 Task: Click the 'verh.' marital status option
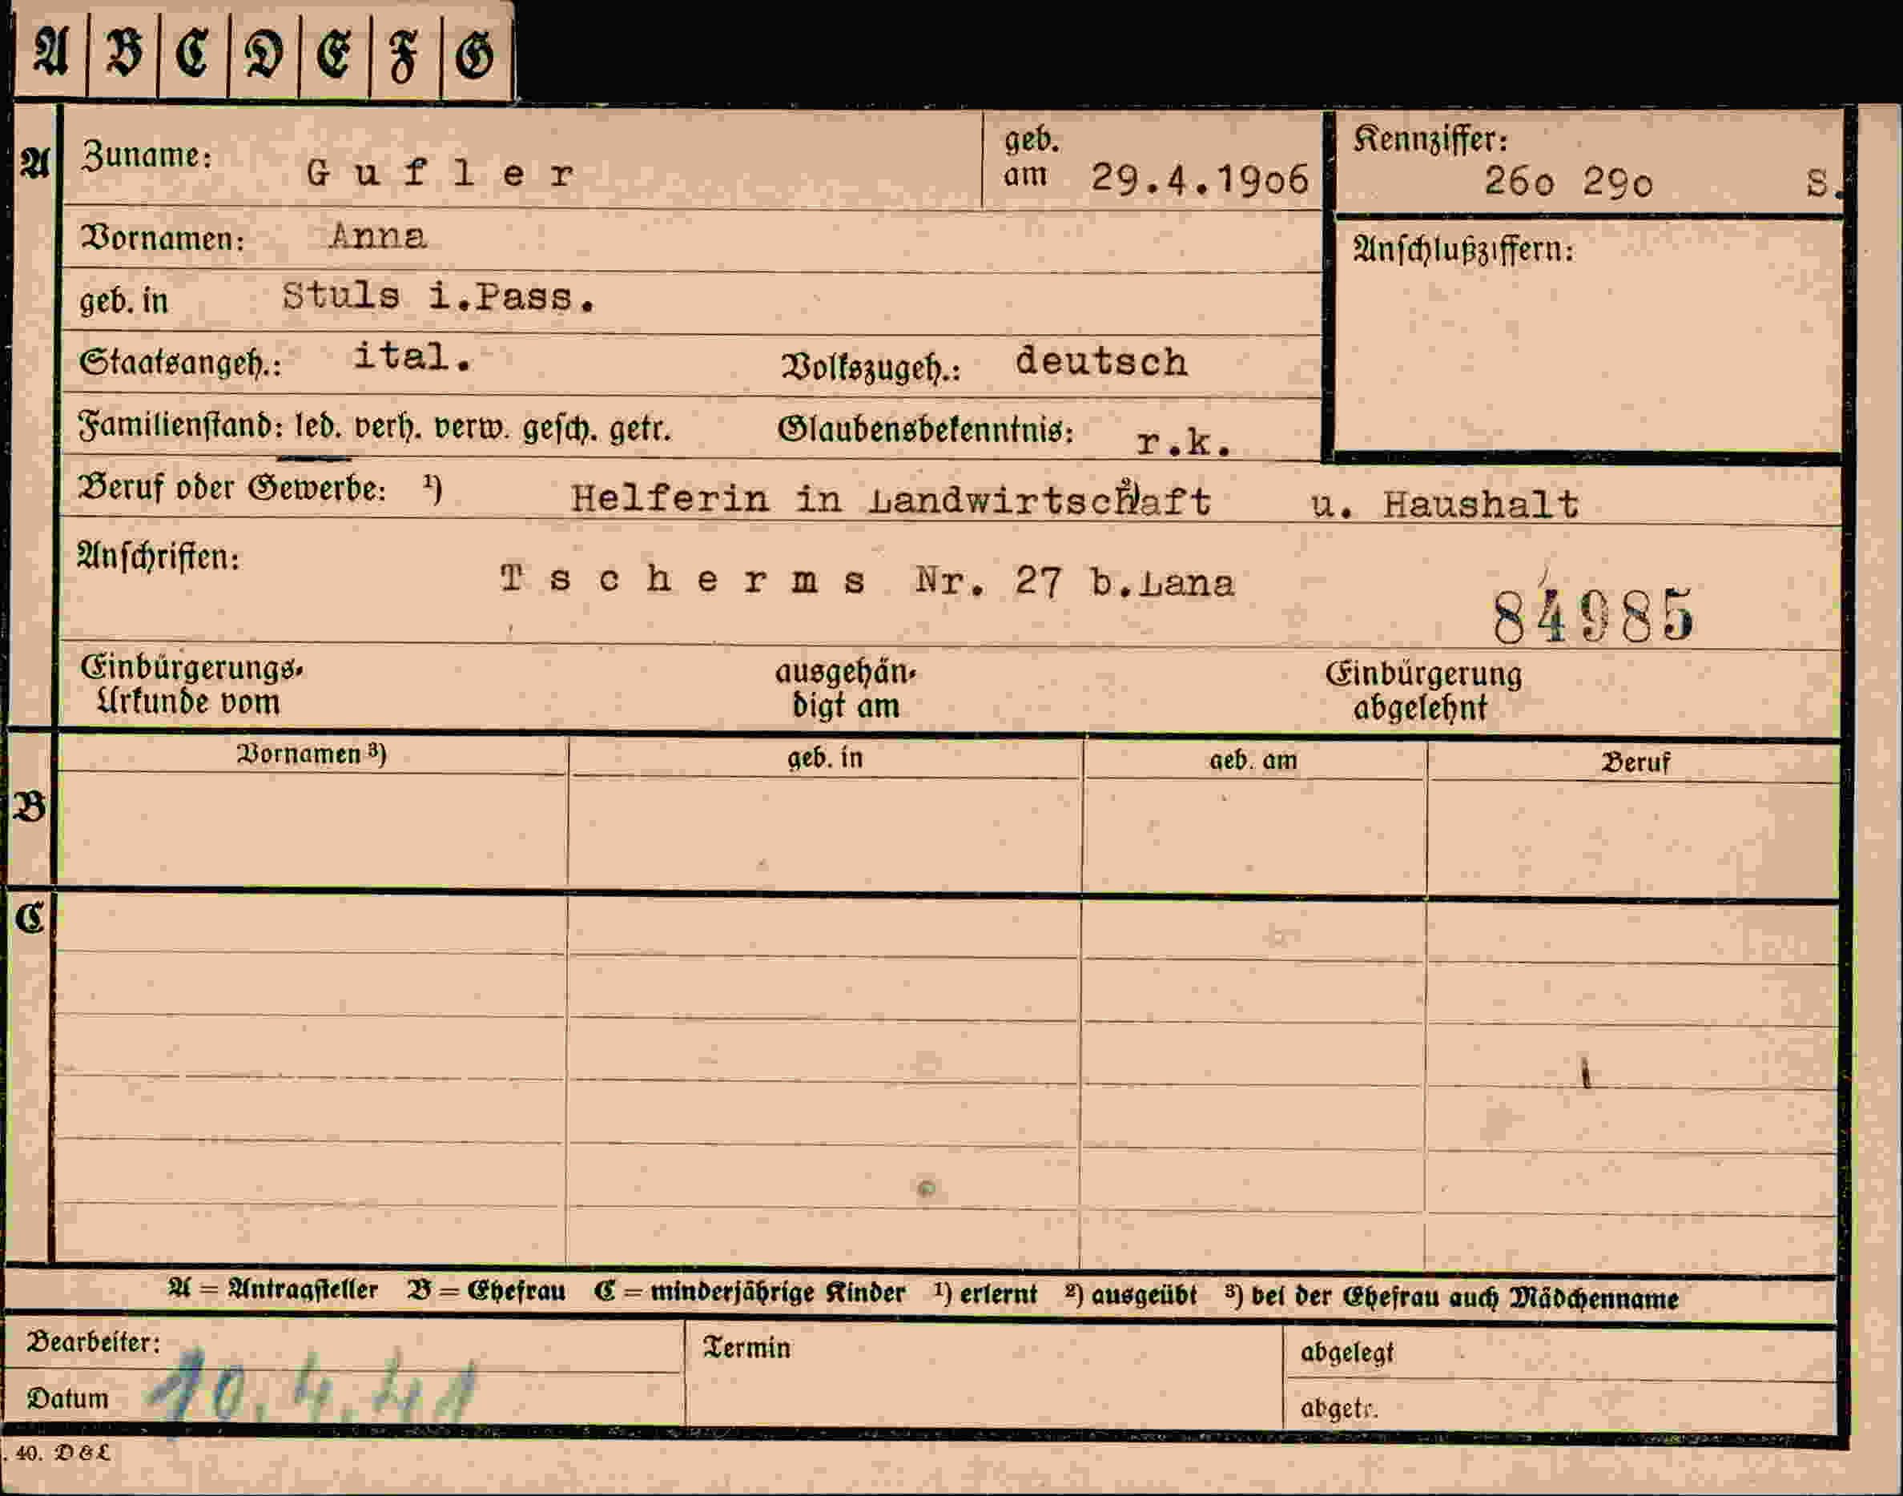tap(388, 428)
